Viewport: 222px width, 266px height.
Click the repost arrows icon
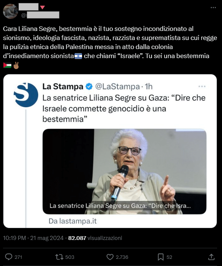pos(59,257)
